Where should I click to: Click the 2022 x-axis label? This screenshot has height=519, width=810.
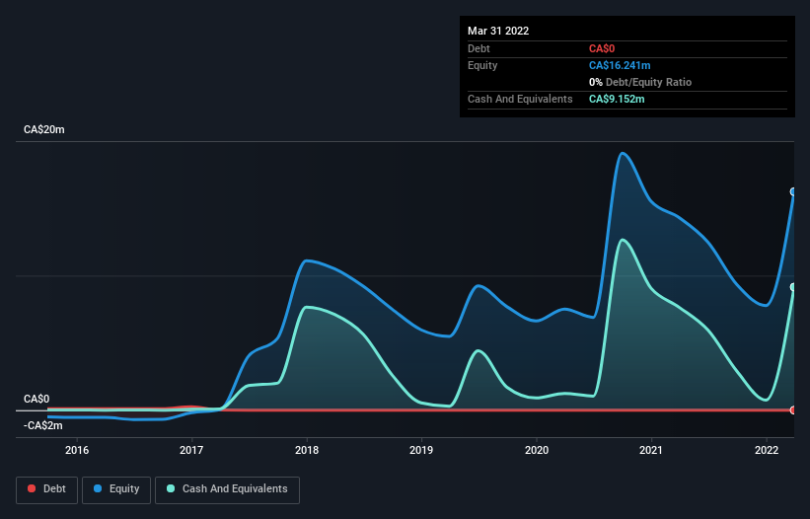tap(767, 450)
